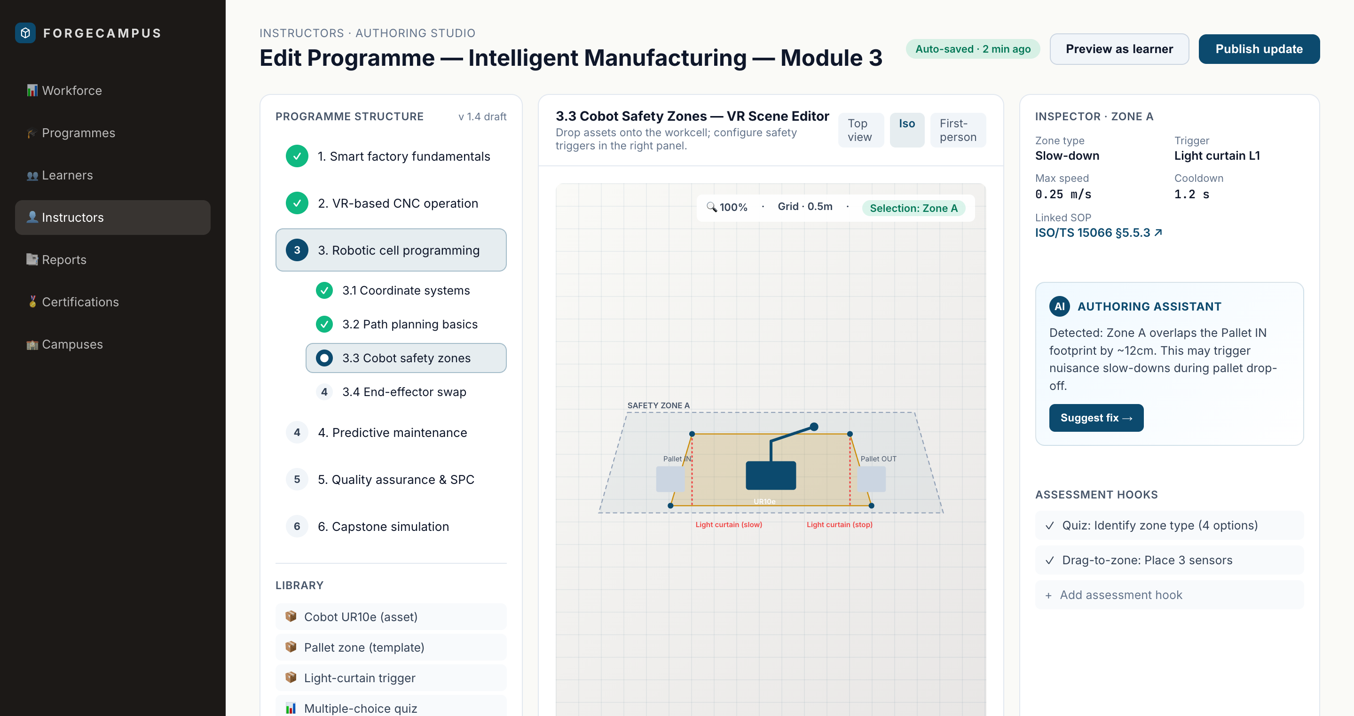Select the Pallet IN block in the scene
Image resolution: width=1354 pixels, height=716 pixels.
click(670, 479)
